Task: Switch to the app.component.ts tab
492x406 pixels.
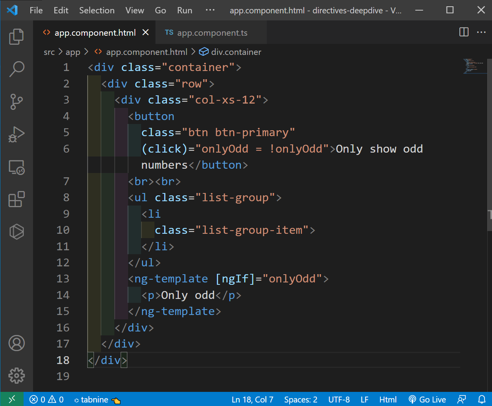Action: click(212, 33)
